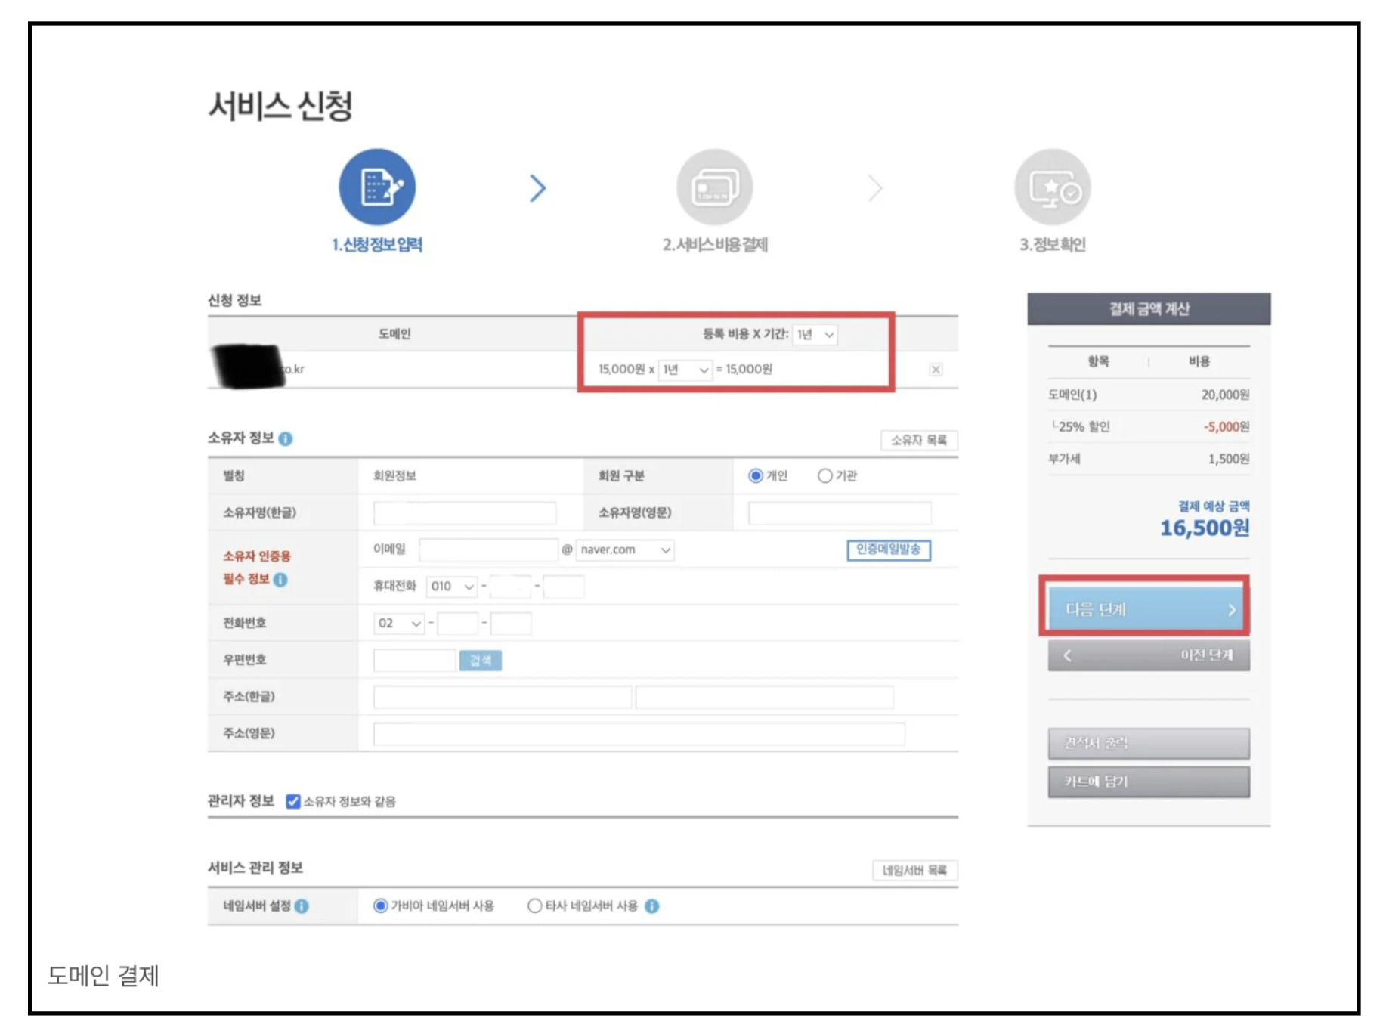Open the info icon beside 타사 네임서버 사용
Viewport: 1386px width, 1034px height.
coord(651,906)
